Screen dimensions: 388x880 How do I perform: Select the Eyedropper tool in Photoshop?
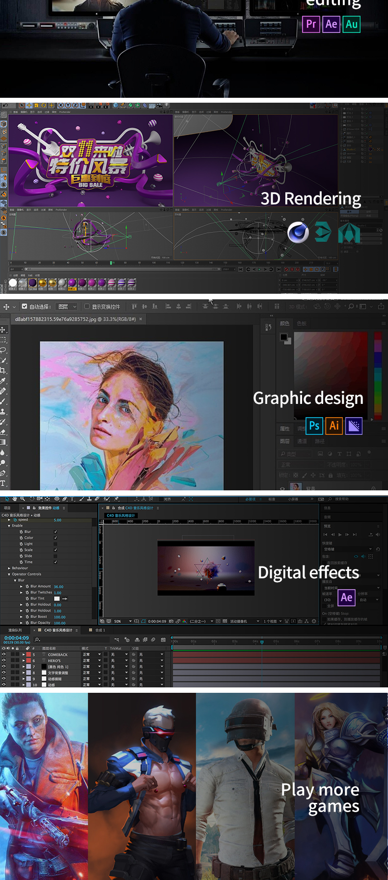coord(3,381)
